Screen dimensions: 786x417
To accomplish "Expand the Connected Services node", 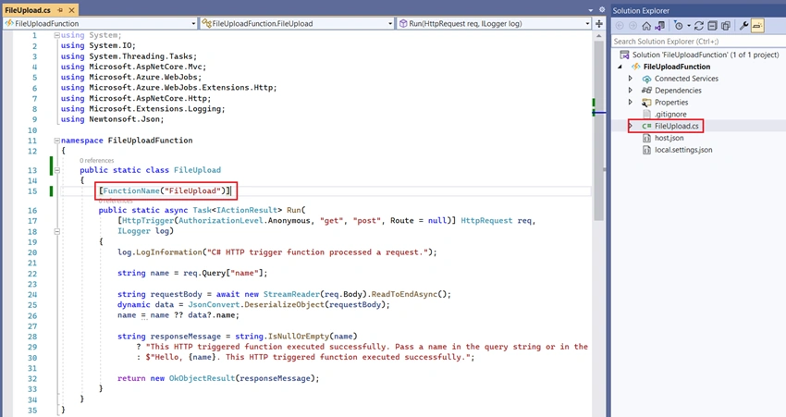I will (x=631, y=79).
